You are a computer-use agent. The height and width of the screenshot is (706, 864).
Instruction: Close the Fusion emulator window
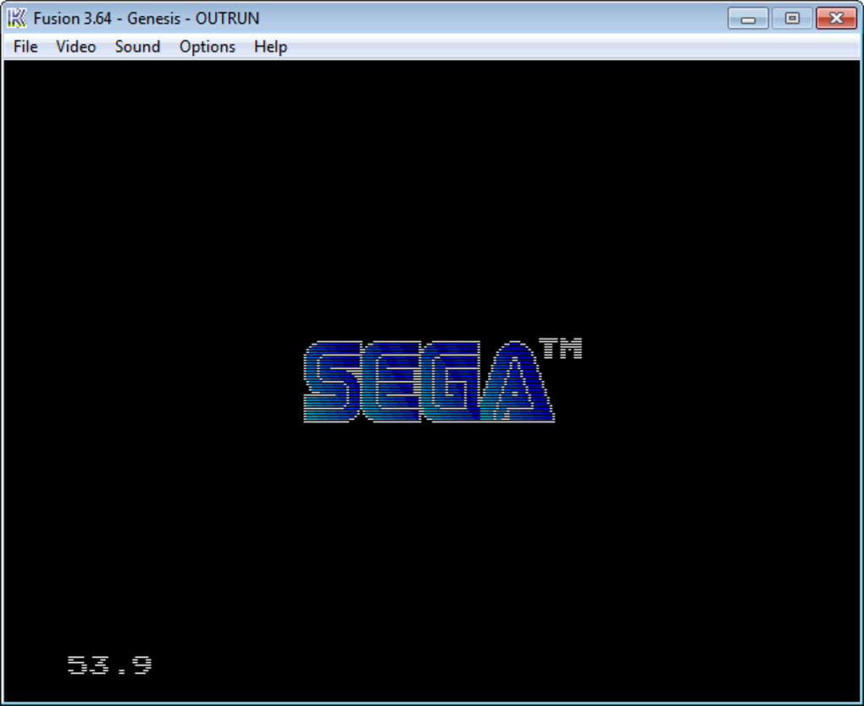coord(836,18)
